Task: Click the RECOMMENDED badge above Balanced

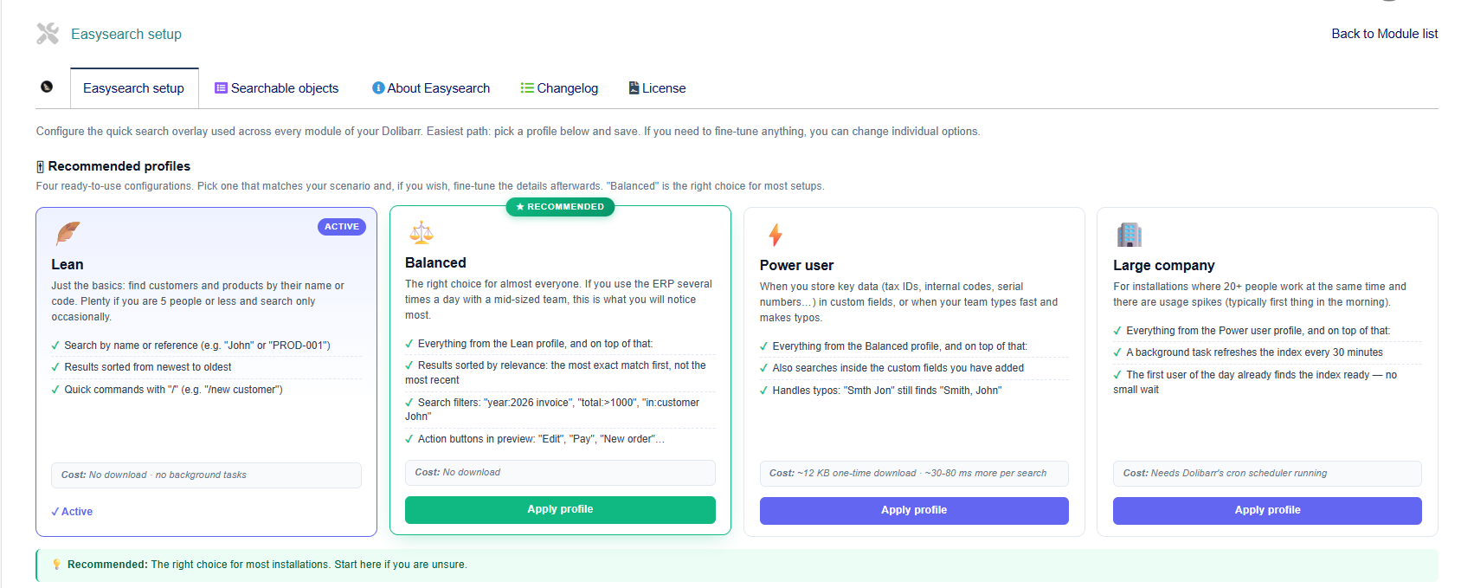Action: pos(560,207)
